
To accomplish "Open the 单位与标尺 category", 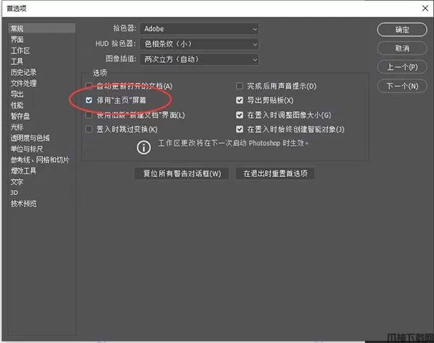I will click(x=27, y=149).
